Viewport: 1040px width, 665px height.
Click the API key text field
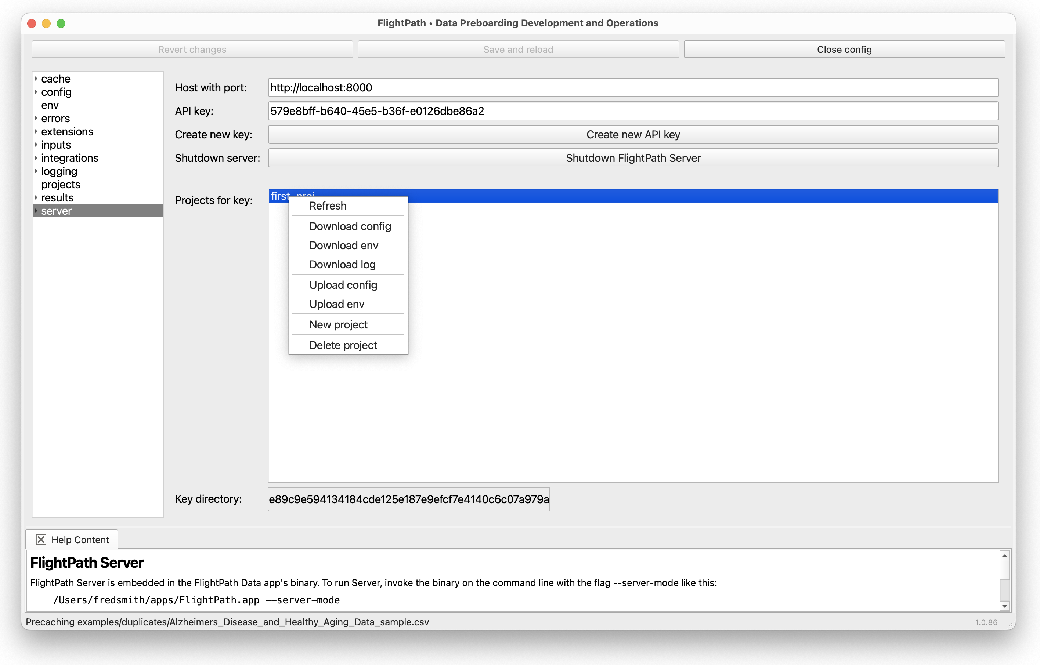tap(632, 111)
